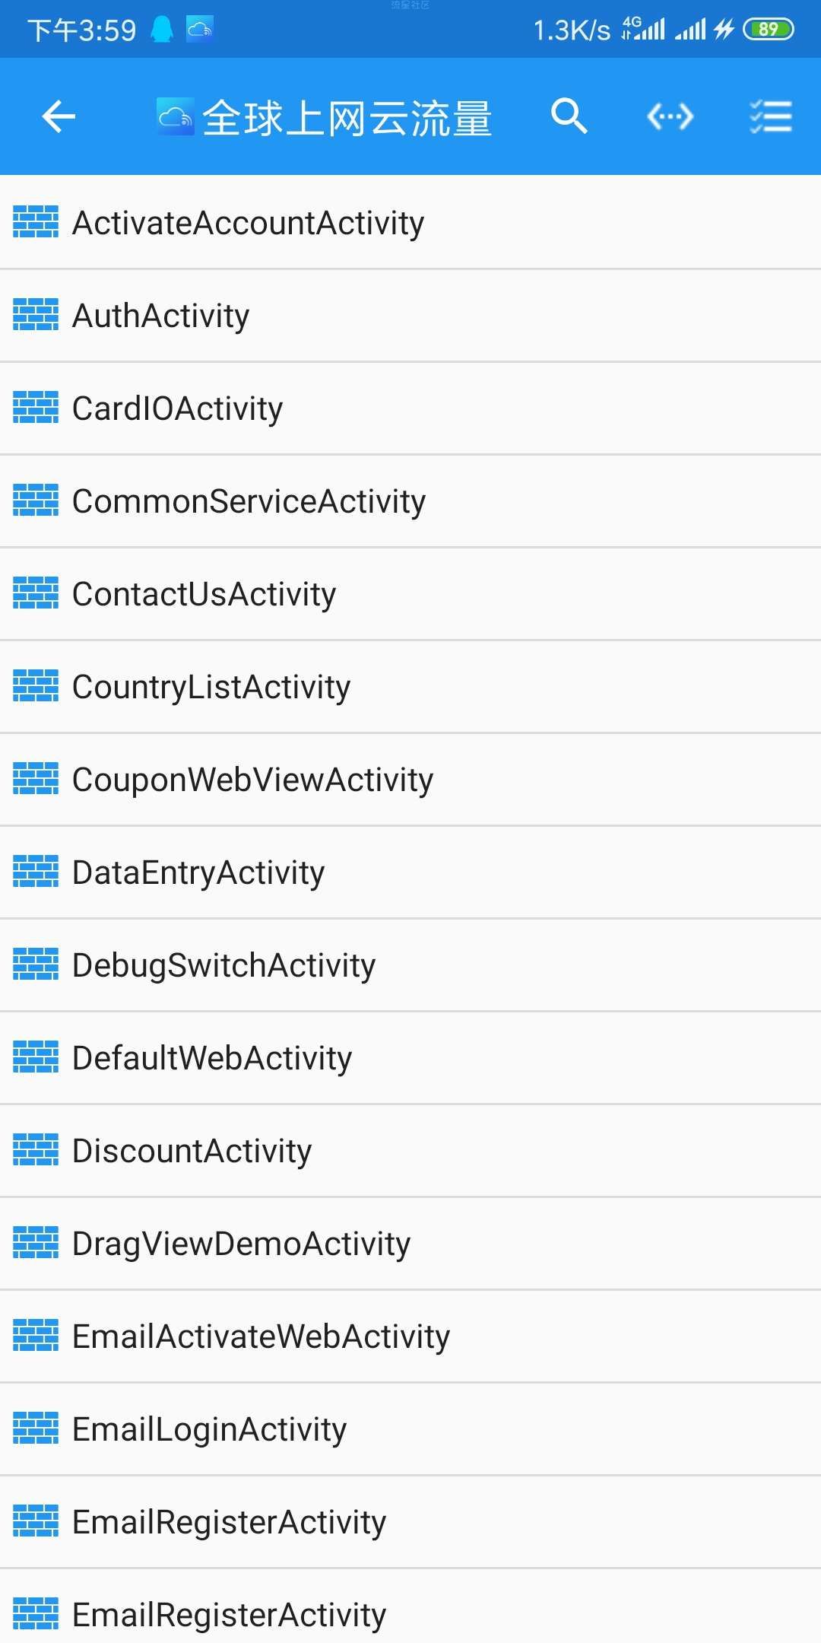This screenshot has width=821, height=1643.
Task: Choose DataEntryActivity in list
Action: pos(410,872)
